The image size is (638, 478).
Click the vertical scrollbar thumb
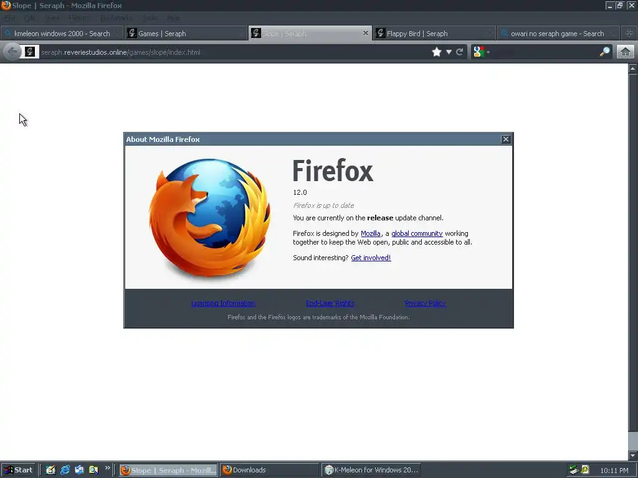point(633,253)
